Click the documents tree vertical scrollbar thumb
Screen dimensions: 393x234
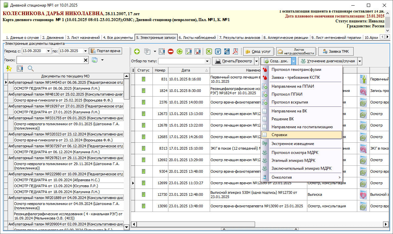[x=127, y=89]
